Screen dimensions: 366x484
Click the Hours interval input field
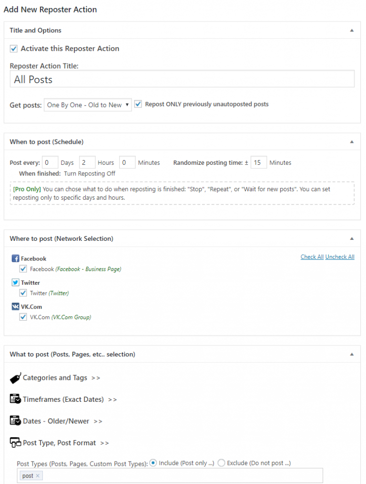pos(87,162)
